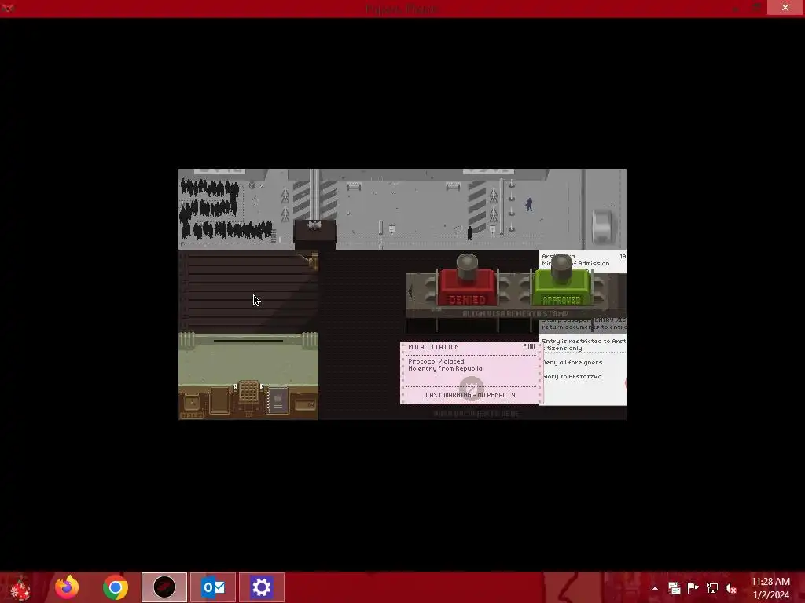Click the parked car on the road
805x603 pixels.
tap(603, 225)
